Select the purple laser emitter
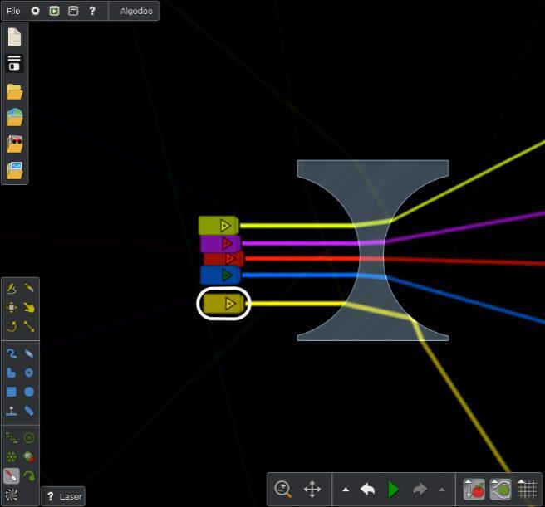The height and width of the screenshot is (507, 545). pyautogui.click(x=220, y=243)
